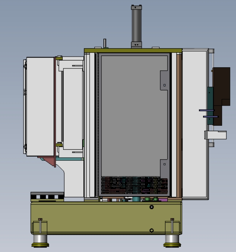Click the upper round hole on base frame
This screenshot has height=252, width=236.
click(x=152, y=207)
